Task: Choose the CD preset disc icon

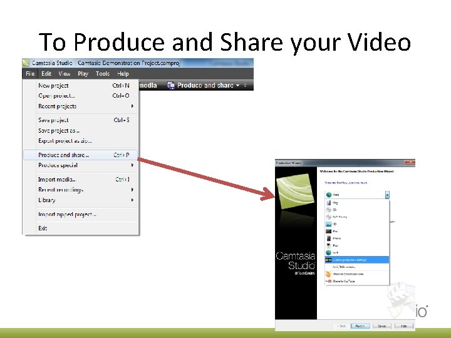Action: tap(328, 210)
